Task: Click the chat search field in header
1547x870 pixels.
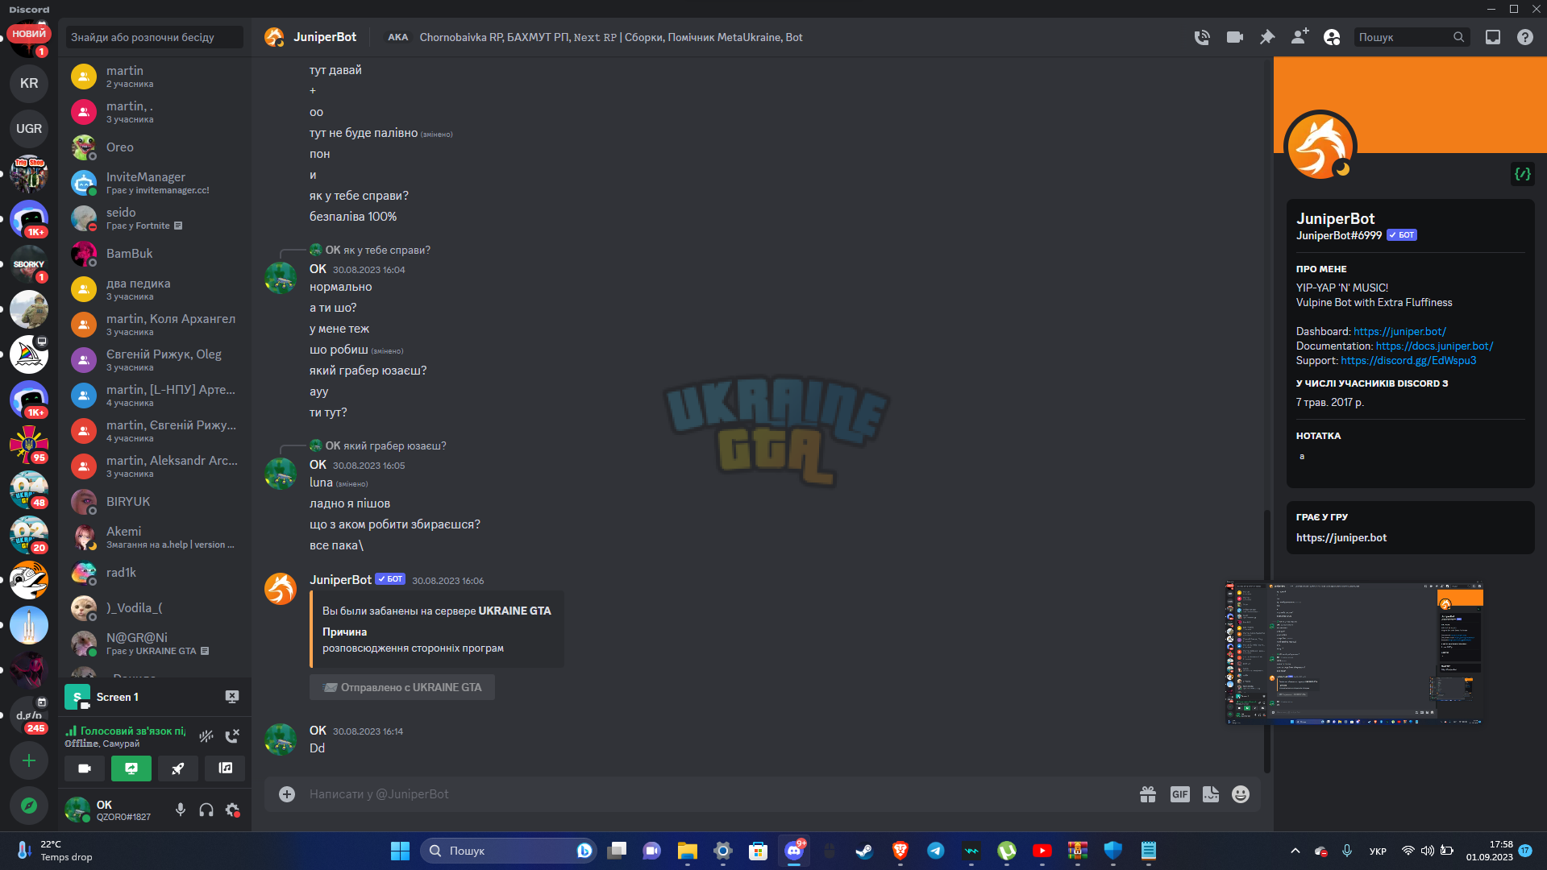Action: (x=1411, y=37)
